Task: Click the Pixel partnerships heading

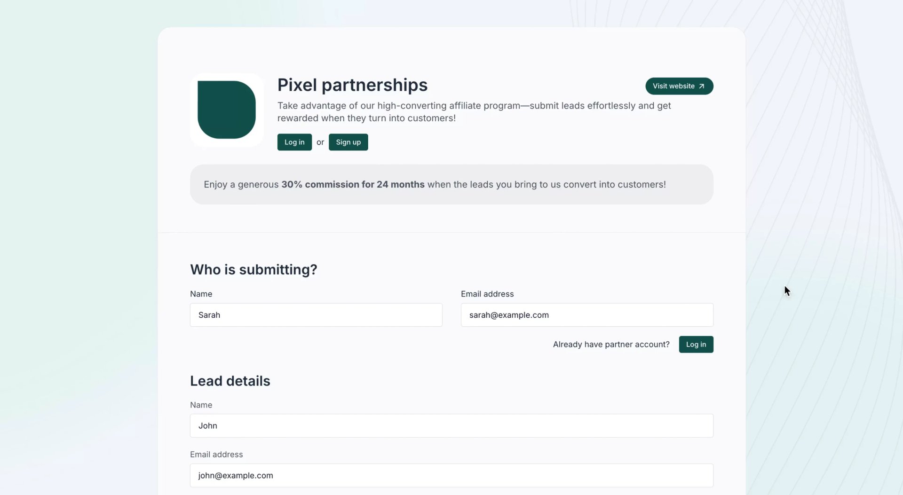Action: [x=352, y=85]
